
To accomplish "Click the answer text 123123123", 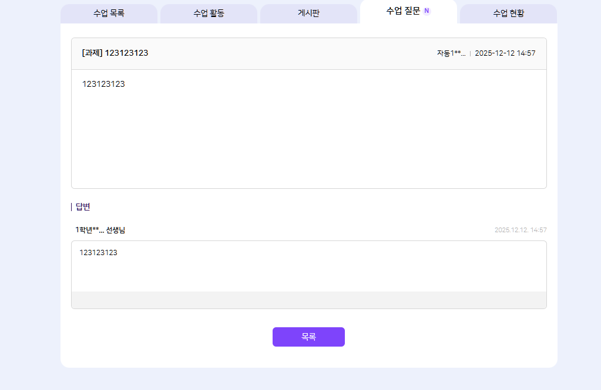I will [x=98, y=253].
